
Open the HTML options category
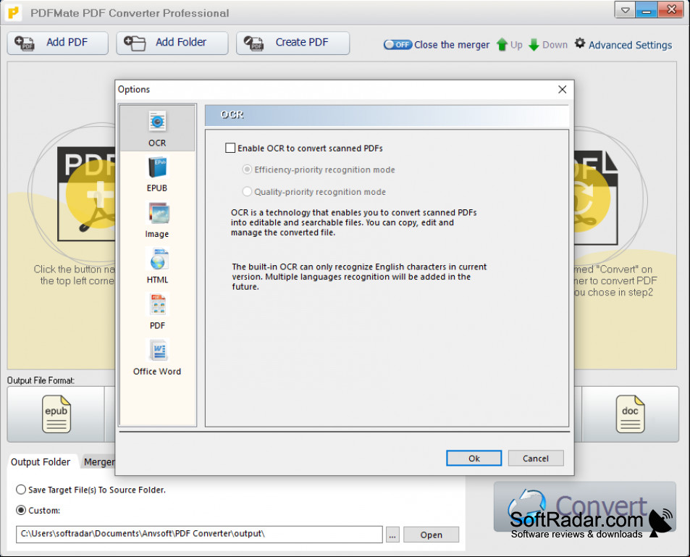[157, 267]
